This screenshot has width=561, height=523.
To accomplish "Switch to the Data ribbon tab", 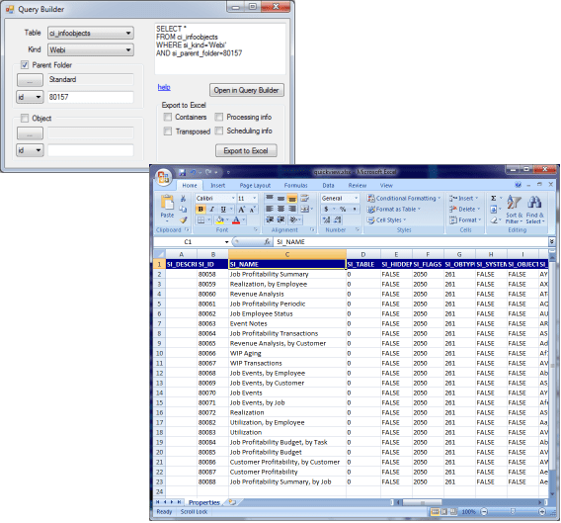I will (x=328, y=185).
